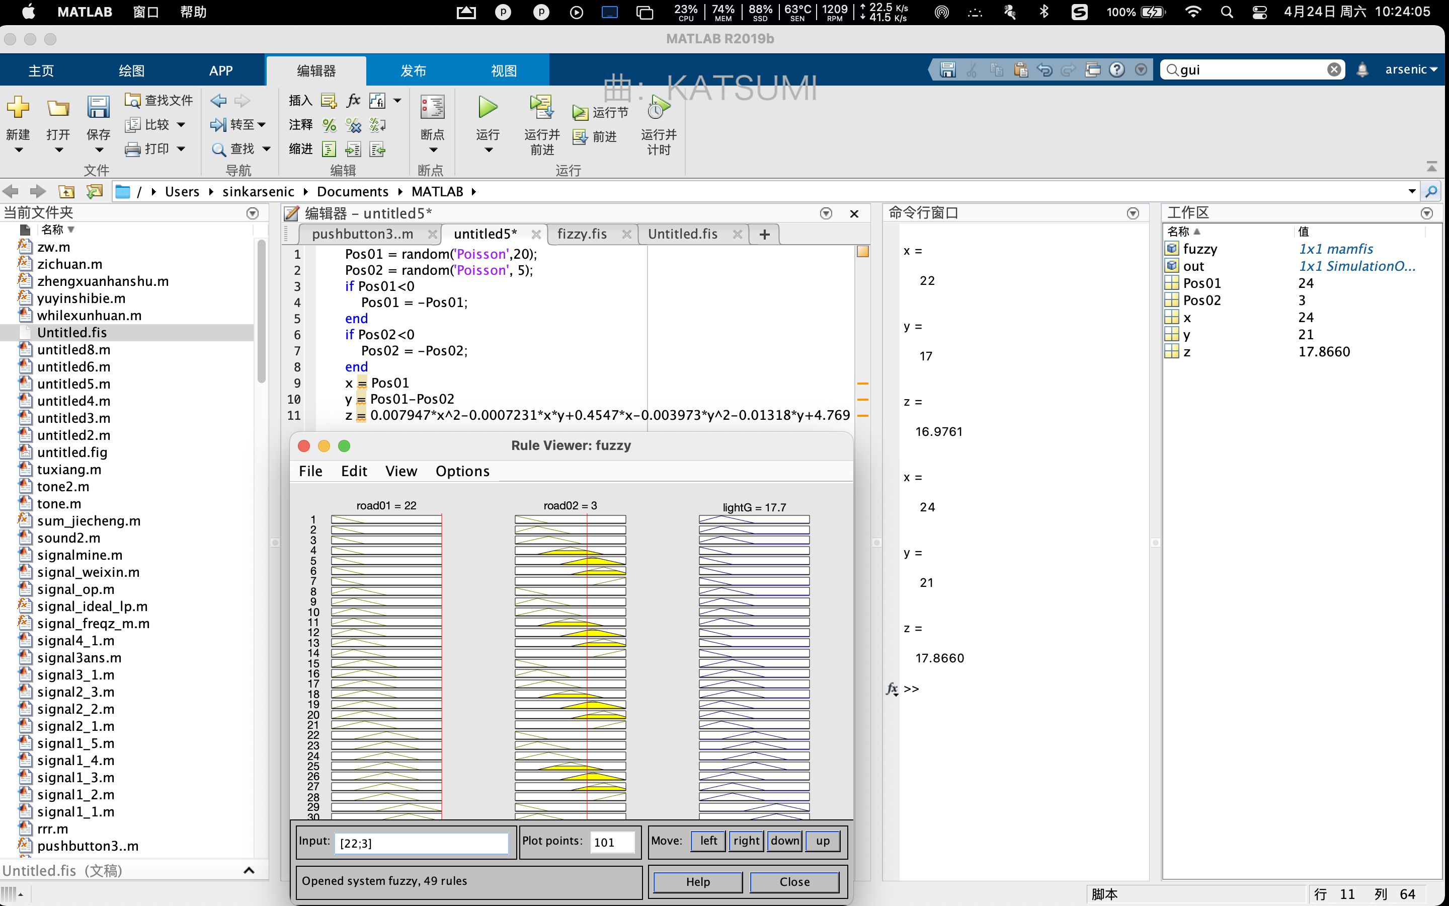Click the Run and Time (运行并计时) icon
The image size is (1449, 906).
point(658,108)
